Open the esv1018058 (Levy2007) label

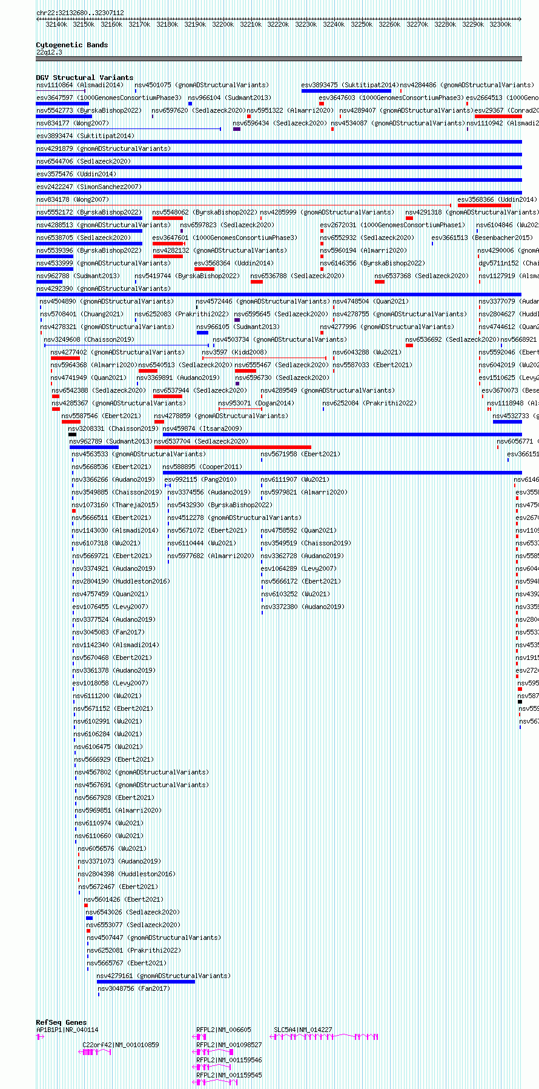(110, 684)
